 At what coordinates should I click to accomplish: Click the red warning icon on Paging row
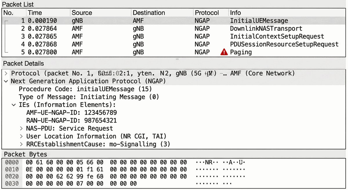click(x=224, y=52)
